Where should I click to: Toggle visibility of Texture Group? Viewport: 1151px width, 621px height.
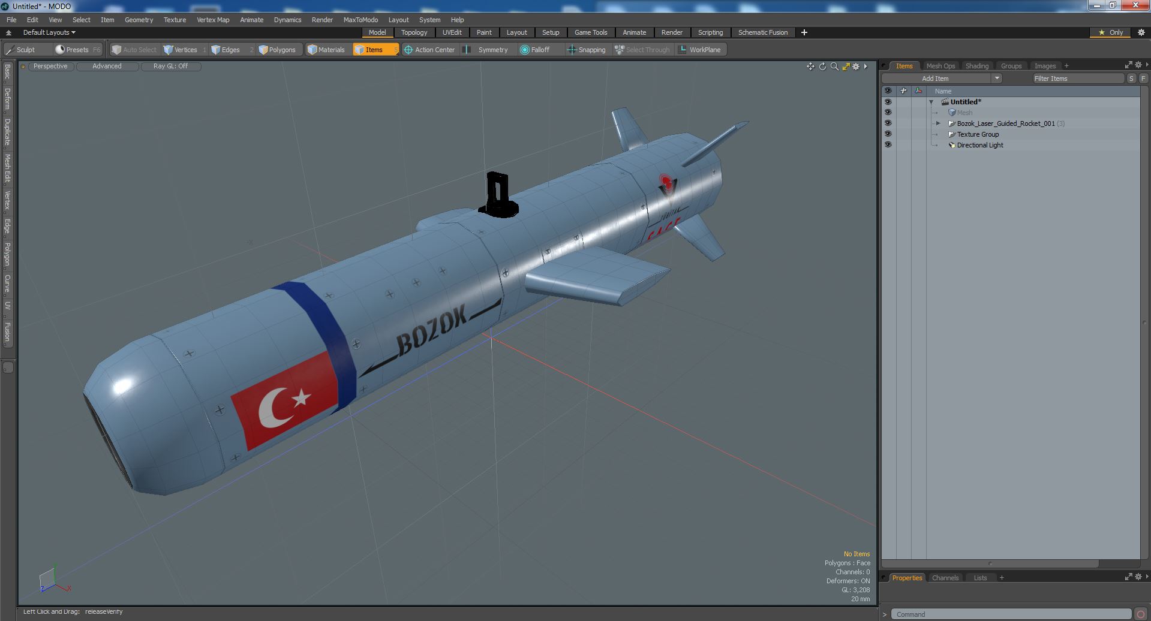pyautogui.click(x=888, y=134)
